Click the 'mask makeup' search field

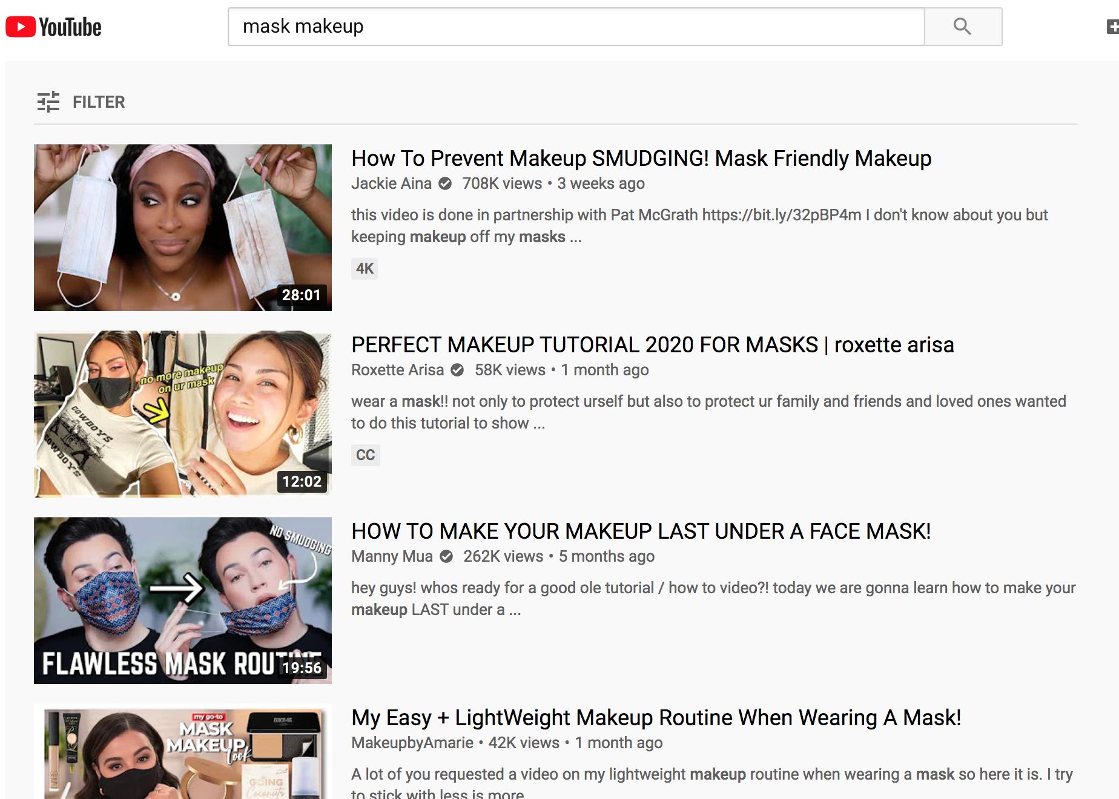point(575,27)
